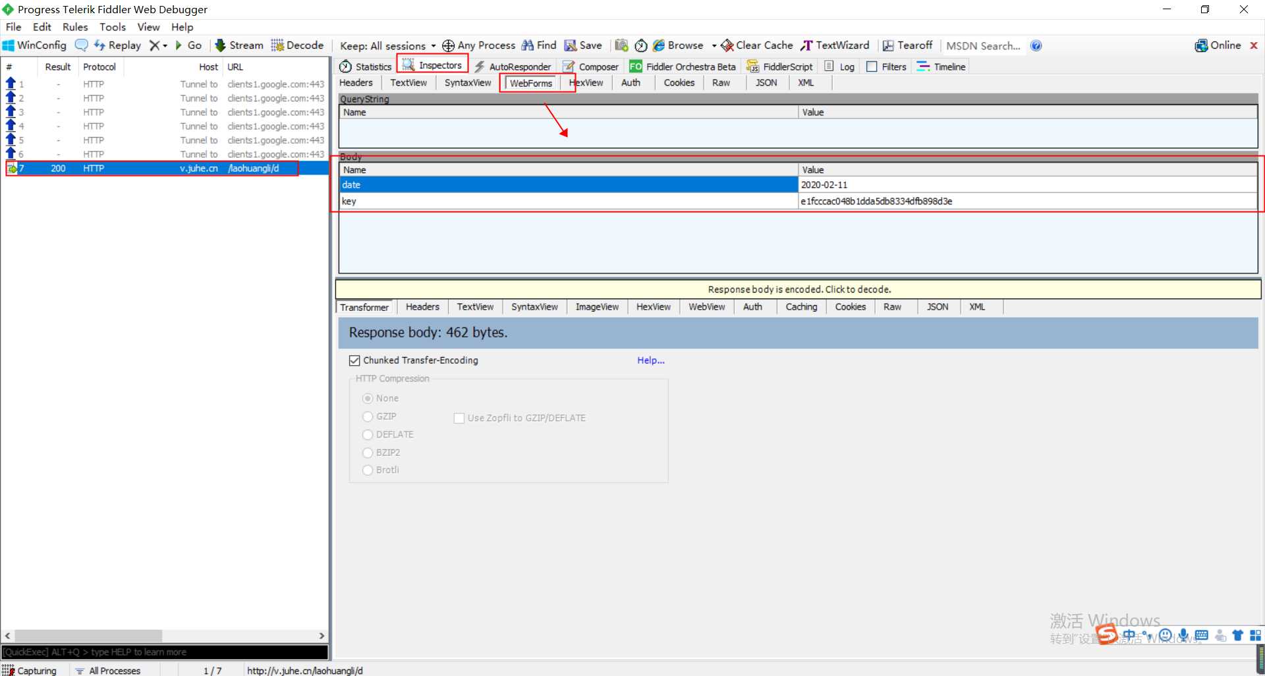Select None compression option
The height and width of the screenshot is (676, 1265).
368,399
